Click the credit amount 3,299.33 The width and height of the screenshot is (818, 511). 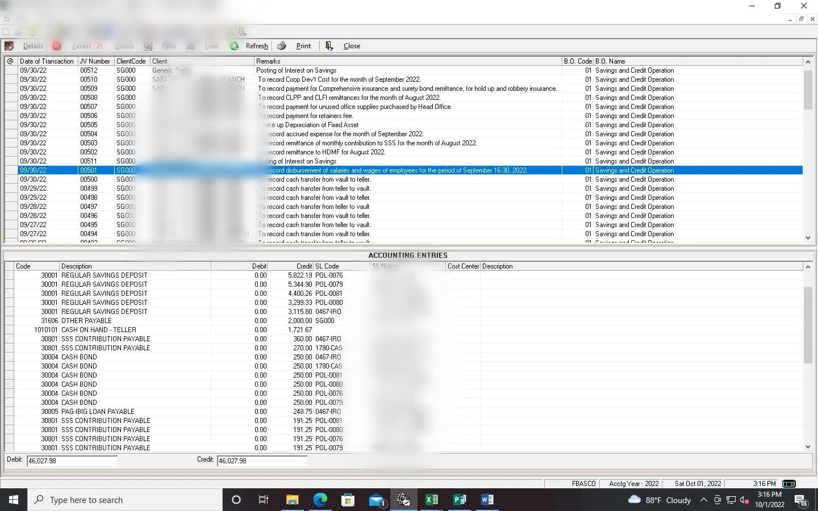click(300, 303)
